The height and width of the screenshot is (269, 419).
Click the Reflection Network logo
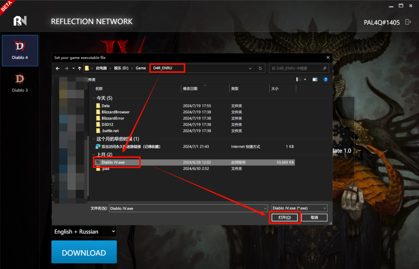[20, 22]
